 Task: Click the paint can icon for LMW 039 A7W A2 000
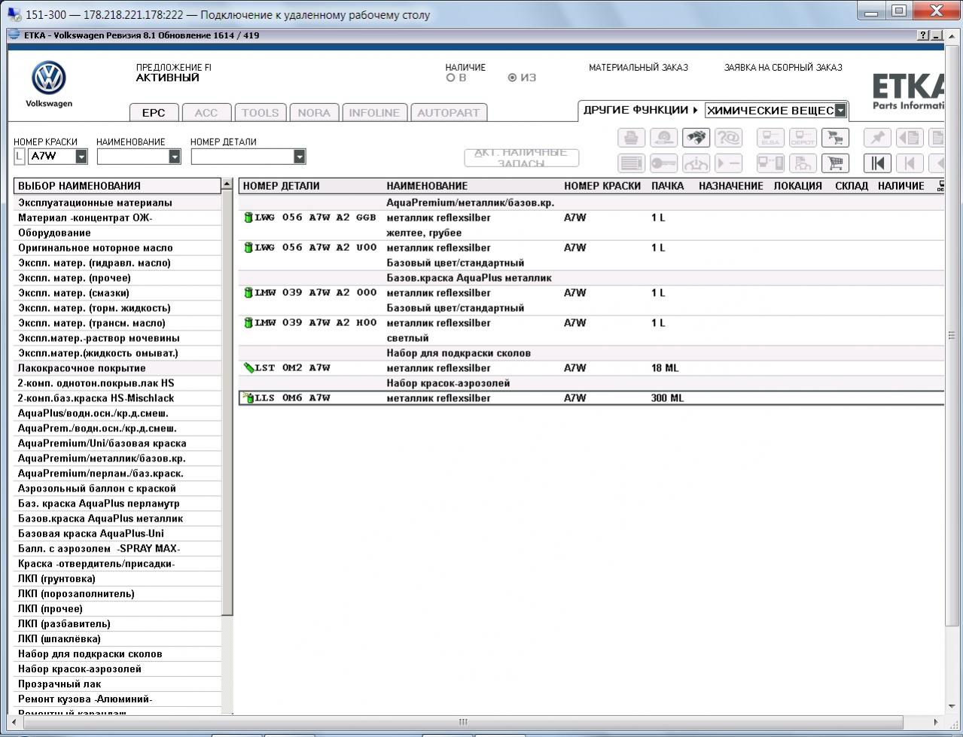click(x=248, y=293)
